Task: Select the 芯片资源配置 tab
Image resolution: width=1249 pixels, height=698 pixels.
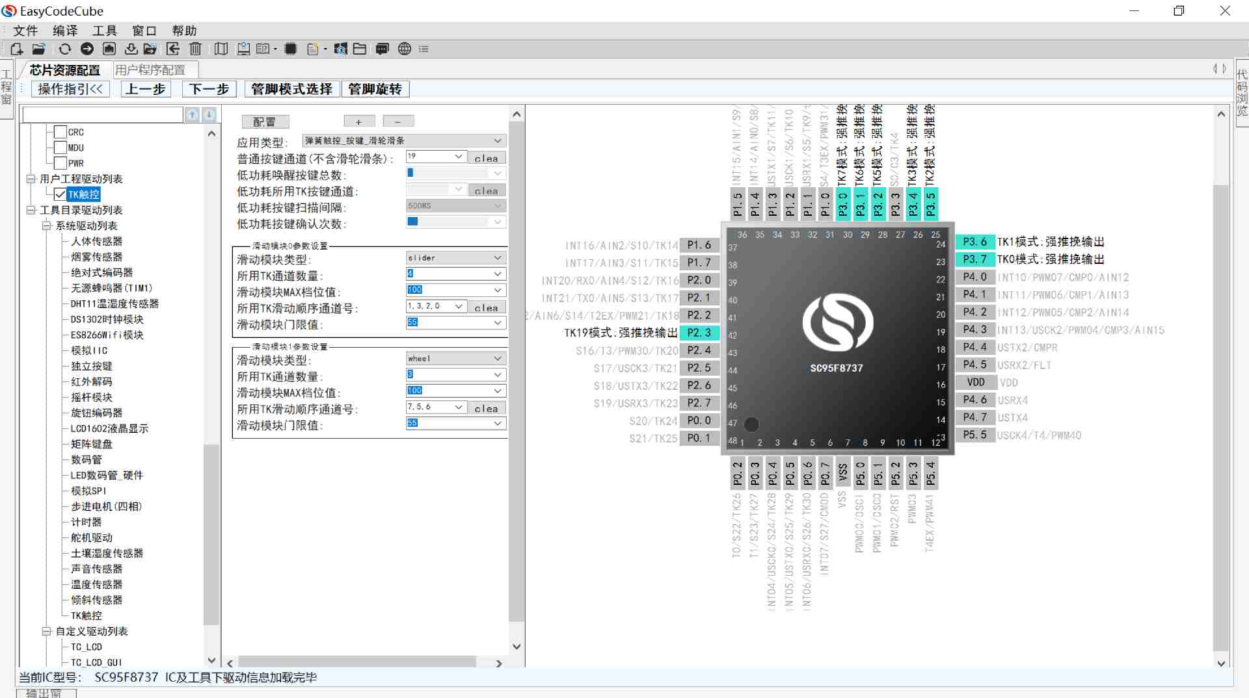Action: [65, 70]
